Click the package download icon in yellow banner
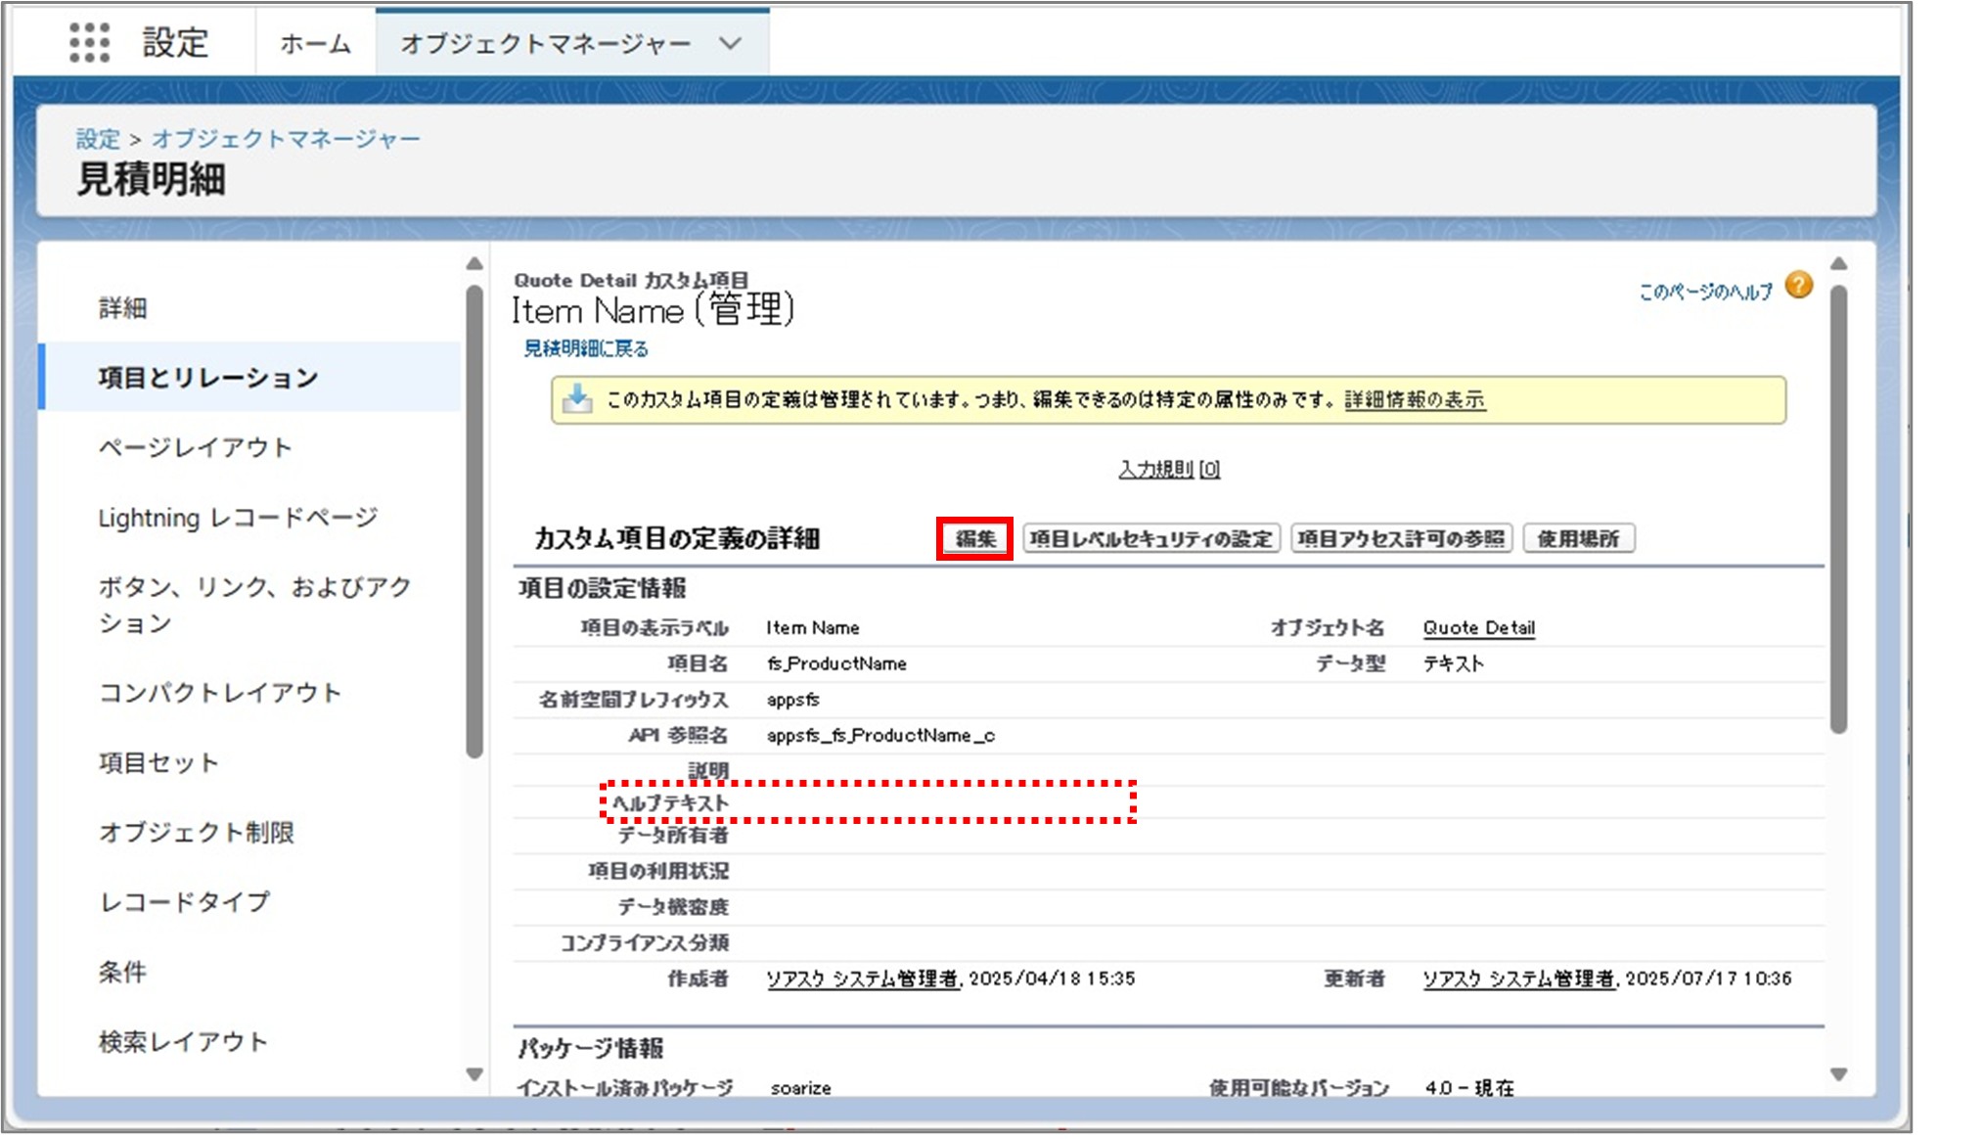1983x1139 pixels. (x=577, y=399)
